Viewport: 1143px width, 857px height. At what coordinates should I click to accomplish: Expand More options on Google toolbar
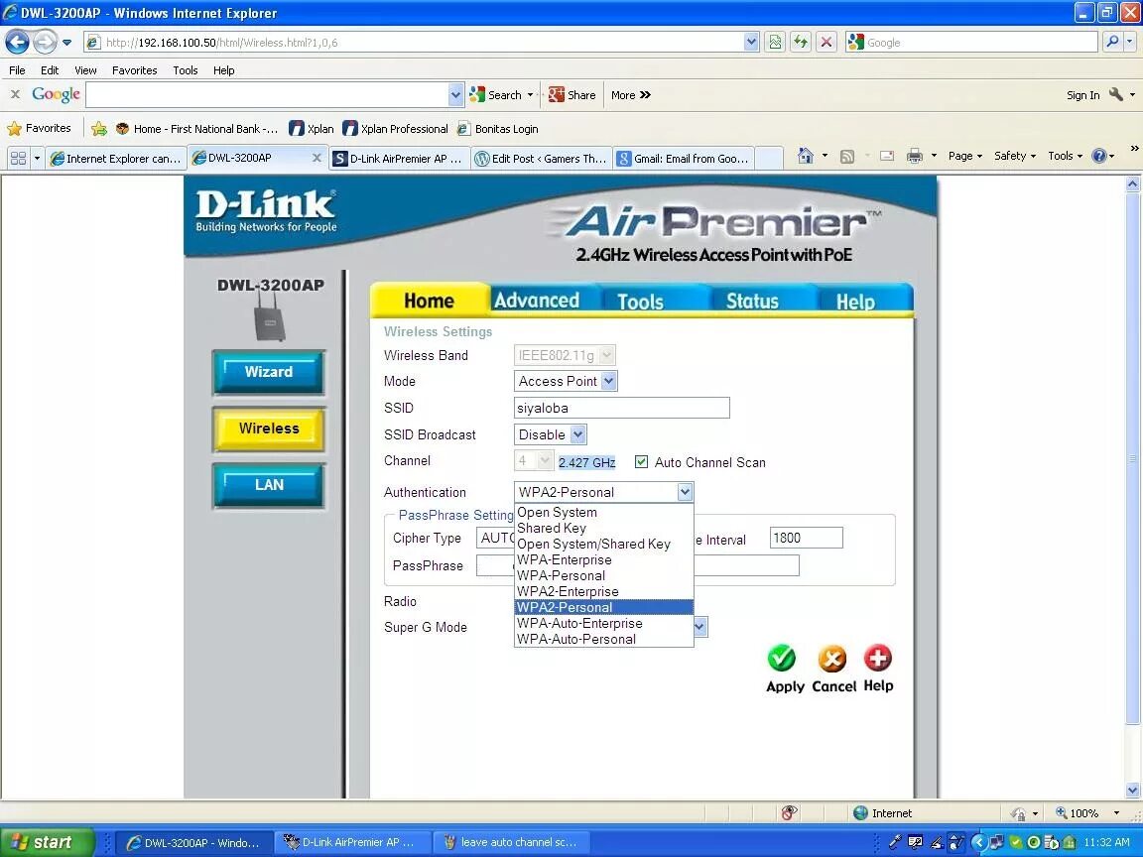pos(631,95)
